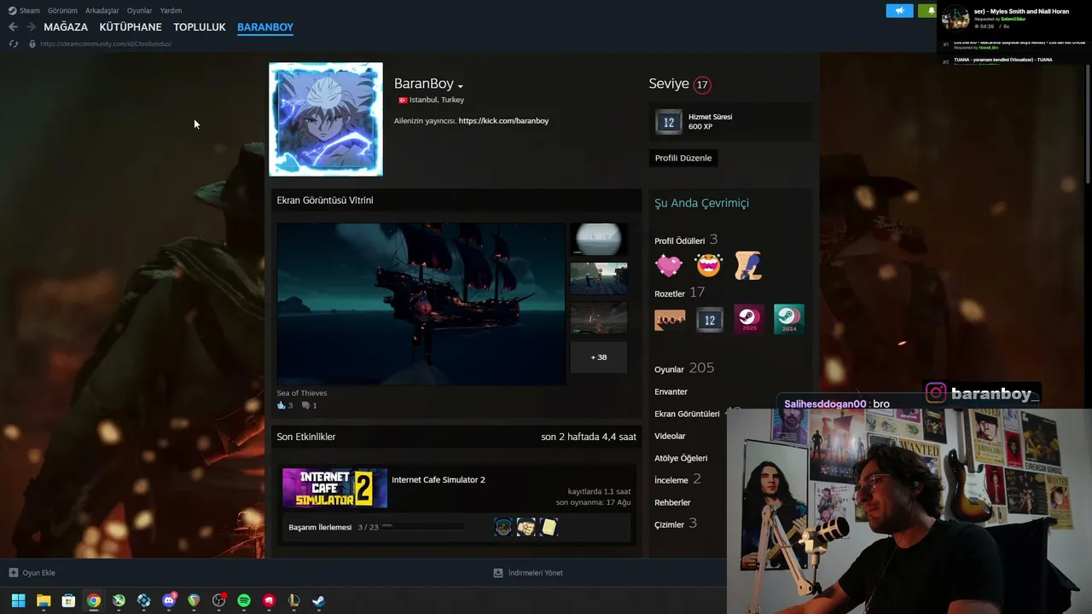Viewport: 1092px width, 614px height.
Task: Open File Explorer from the taskbar
Action: click(44, 600)
